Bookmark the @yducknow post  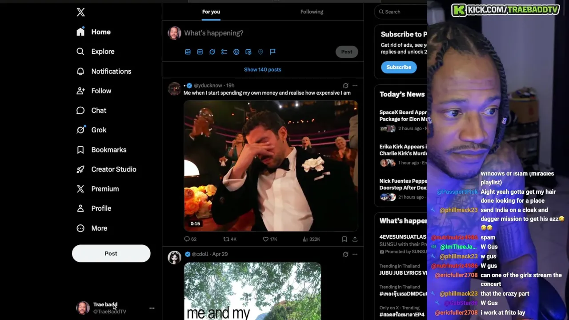(345, 239)
